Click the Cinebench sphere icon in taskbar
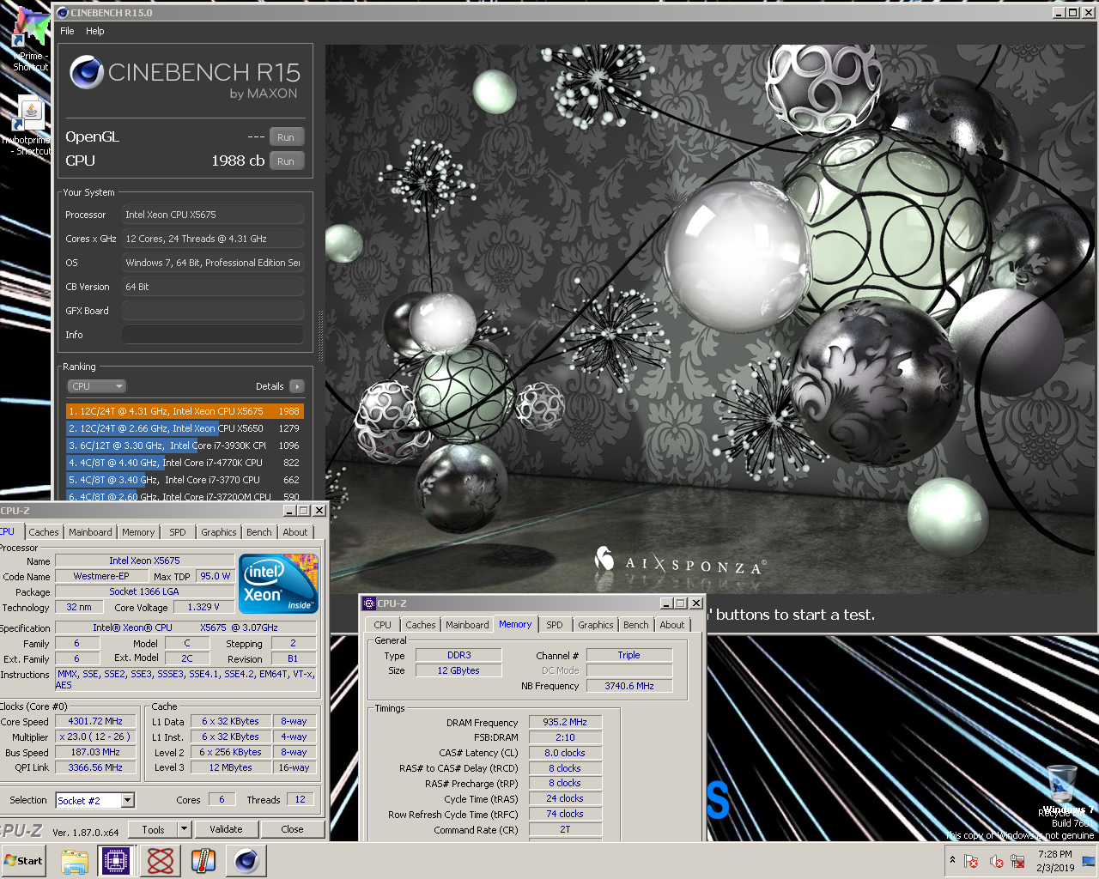 246,860
